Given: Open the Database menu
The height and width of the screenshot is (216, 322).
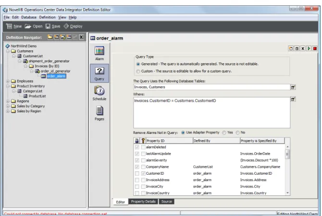Looking at the screenshot, I should pyautogui.click(x=29, y=17).
